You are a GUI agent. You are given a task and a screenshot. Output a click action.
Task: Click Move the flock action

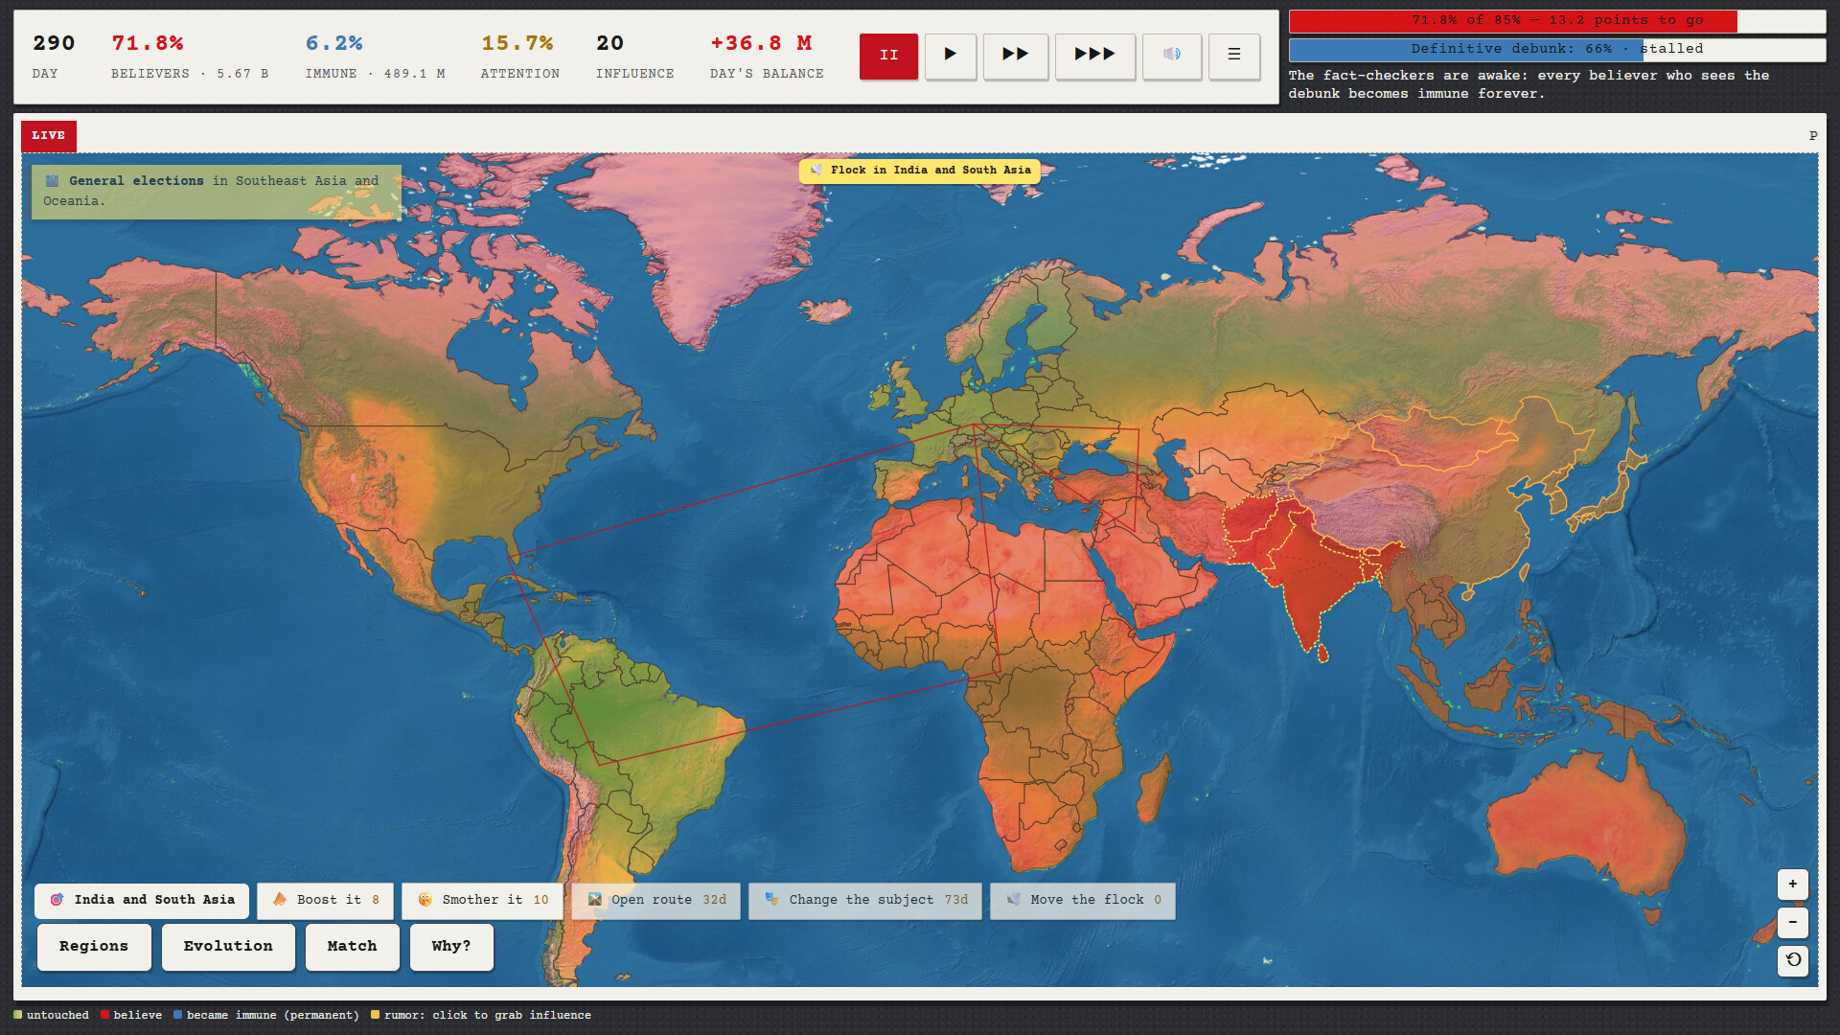[1082, 900]
